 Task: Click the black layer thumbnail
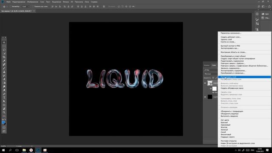210,97
